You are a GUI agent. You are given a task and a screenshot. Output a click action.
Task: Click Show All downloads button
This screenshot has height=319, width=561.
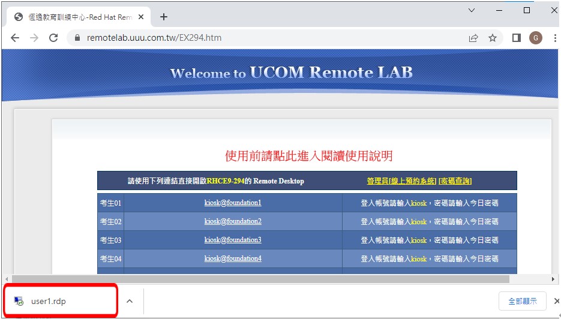[x=522, y=301]
